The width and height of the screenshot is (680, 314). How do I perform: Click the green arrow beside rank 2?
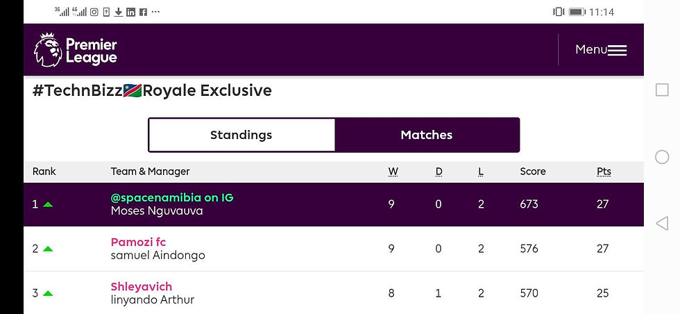coord(48,249)
